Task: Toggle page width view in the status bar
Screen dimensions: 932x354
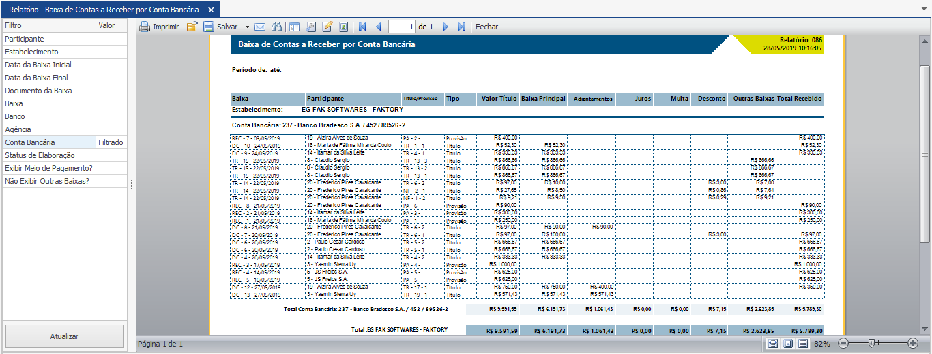Action: pos(772,344)
